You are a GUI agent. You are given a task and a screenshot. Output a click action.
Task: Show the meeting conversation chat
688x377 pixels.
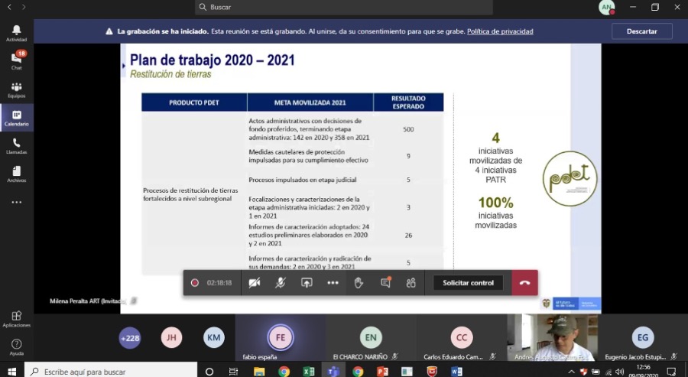[x=385, y=282]
